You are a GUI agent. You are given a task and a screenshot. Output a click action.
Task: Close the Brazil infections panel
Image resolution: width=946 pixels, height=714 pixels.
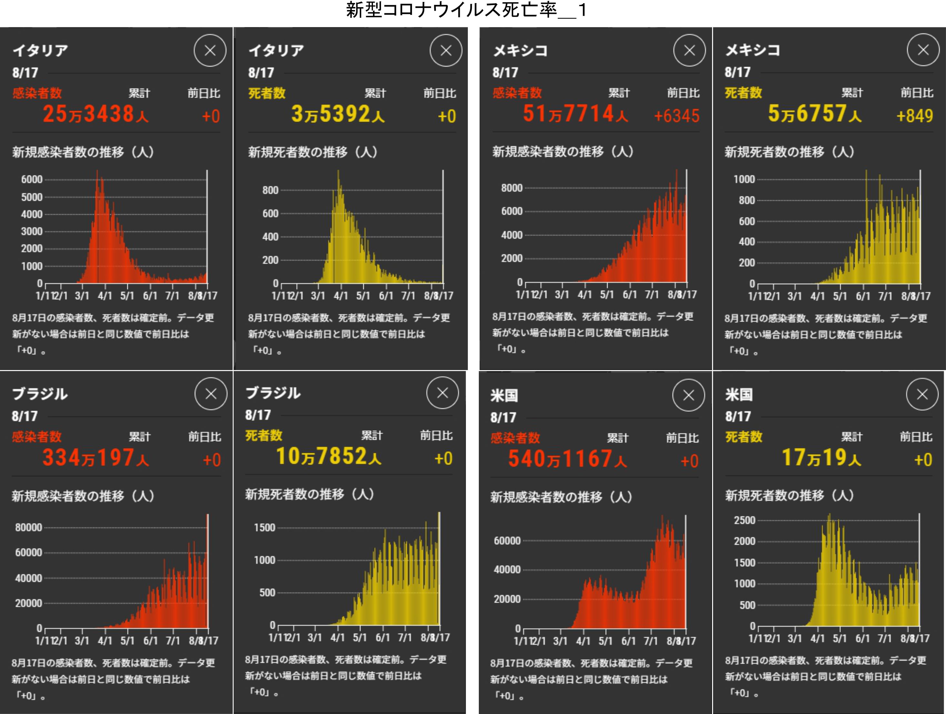click(x=210, y=394)
